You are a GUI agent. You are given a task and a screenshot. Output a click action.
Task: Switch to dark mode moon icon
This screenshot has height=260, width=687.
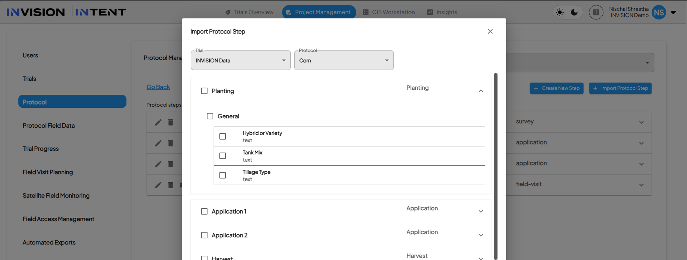[574, 13]
